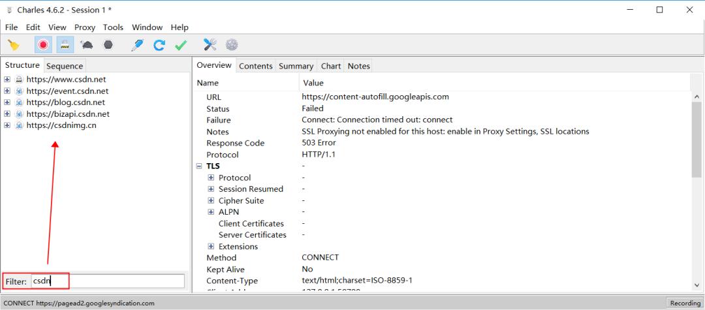The width and height of the screenshot is (705, 310).
Task: Expand the https://event.csdn.net node
Action: tap(7, 91)
